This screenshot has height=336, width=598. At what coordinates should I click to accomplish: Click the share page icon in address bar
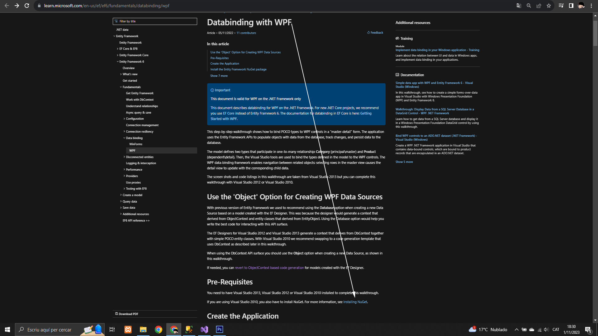click(539, 6)
